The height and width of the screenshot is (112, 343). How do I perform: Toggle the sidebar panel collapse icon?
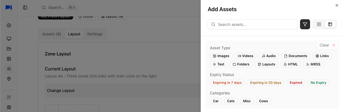coord(25,8)
